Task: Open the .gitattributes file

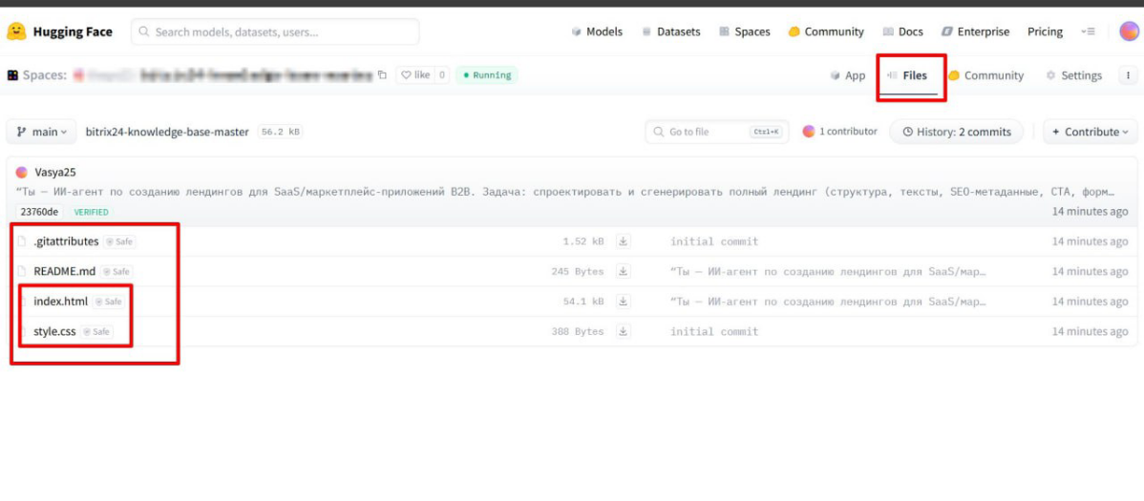Action: (x=66, y=241)
